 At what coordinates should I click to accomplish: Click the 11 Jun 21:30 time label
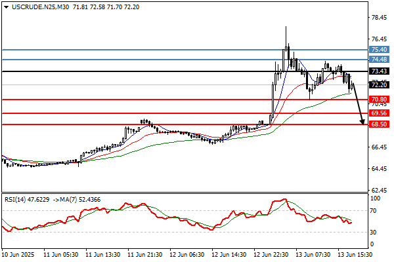click(144, 255)
